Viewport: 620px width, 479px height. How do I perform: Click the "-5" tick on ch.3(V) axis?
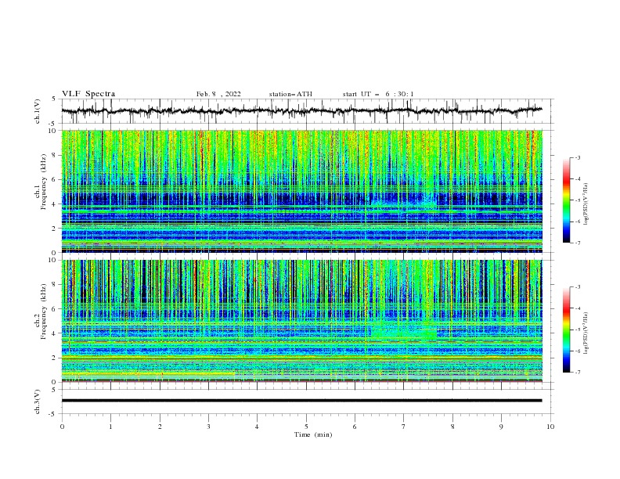coord(52,414)
